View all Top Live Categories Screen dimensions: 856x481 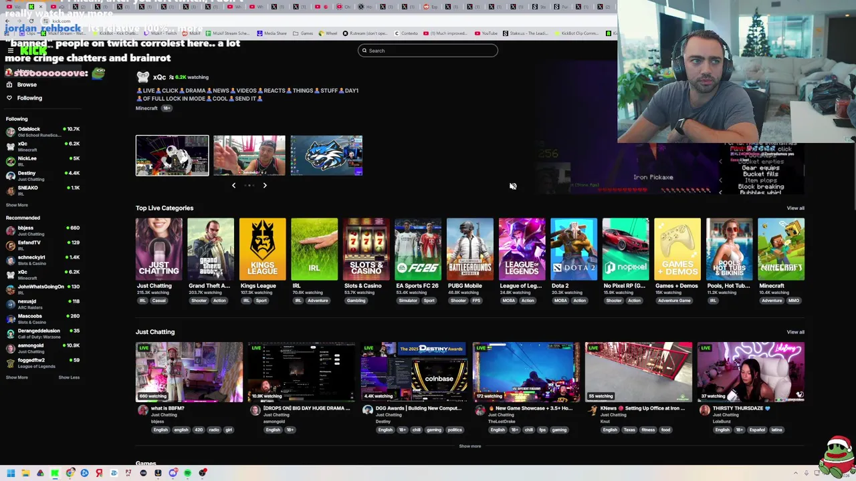point(795,208)
